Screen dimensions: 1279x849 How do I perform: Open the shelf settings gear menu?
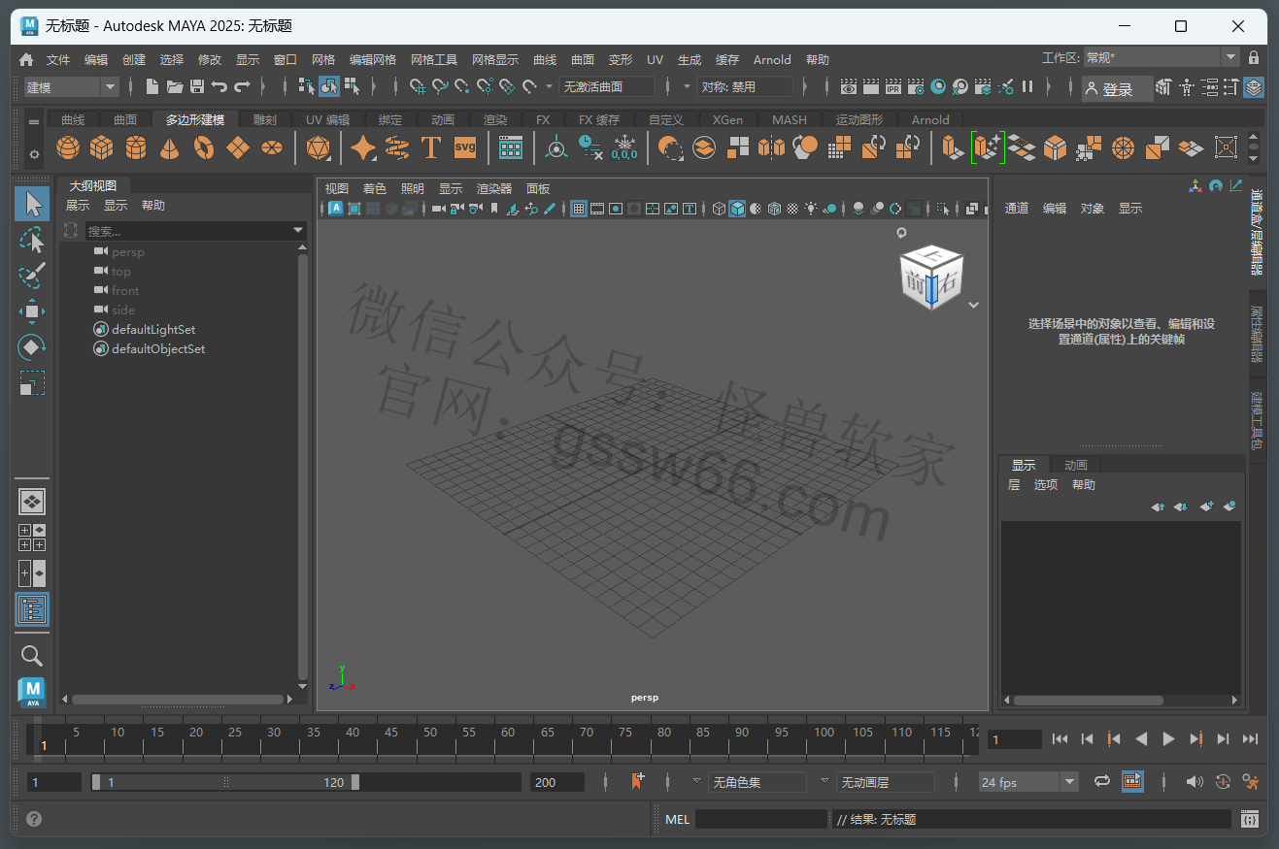click(x=34, y=154)
